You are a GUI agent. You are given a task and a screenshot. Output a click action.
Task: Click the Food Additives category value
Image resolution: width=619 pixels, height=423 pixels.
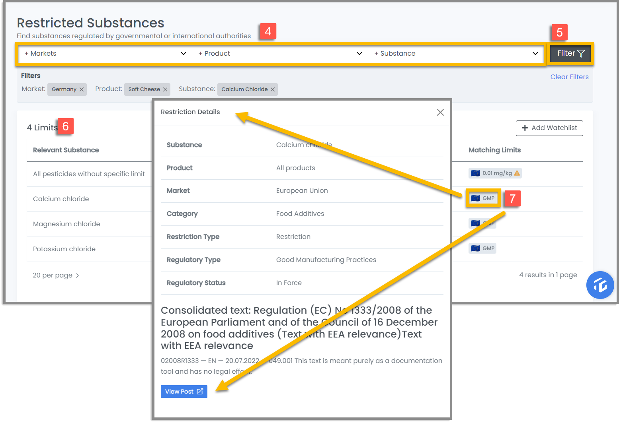[x=300, y=214]
